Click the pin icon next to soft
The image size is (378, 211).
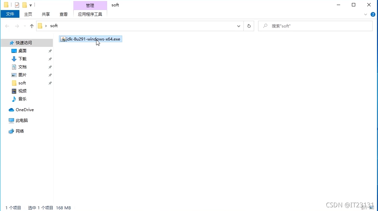(x=50, y=83)
